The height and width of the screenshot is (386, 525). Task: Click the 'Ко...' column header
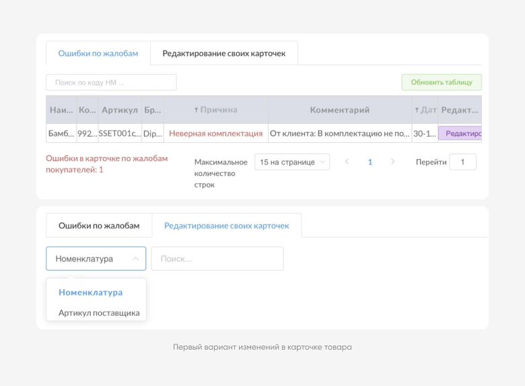tap(87, 110)
